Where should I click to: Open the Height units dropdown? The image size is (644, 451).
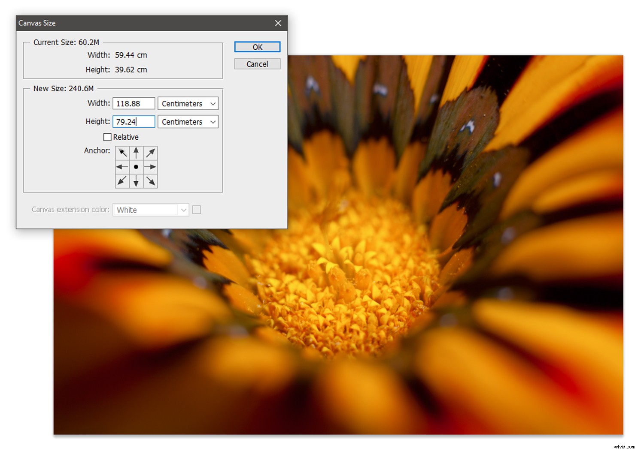[x=188, y=122]
